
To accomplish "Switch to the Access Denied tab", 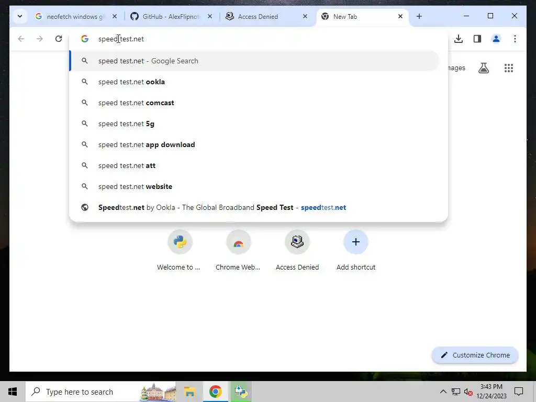I will point(266,16).
